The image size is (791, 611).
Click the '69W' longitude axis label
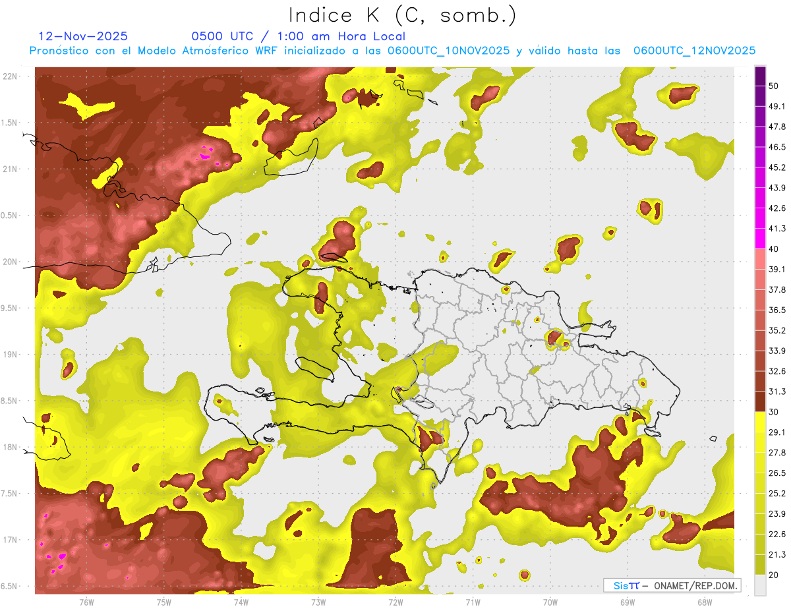(627, 602)
